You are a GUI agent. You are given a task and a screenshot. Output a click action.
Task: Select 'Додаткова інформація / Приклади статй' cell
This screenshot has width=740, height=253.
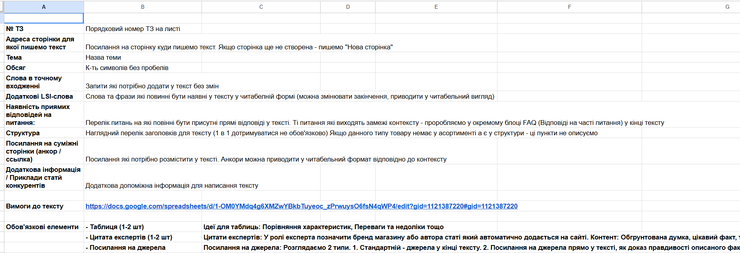(x=44, y=177)
